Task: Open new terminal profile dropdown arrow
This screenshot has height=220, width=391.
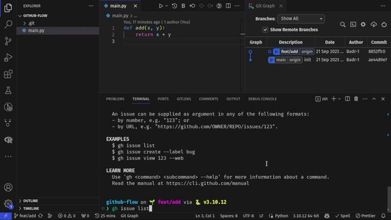Action: pyautogui.click(x=340, y=99)
